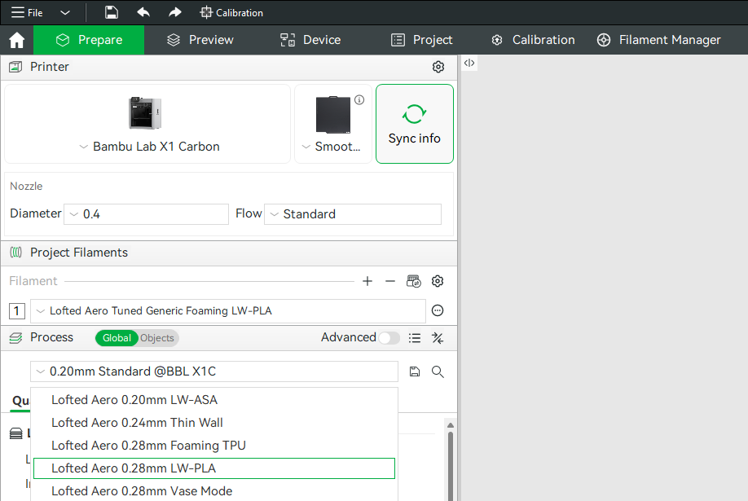Save the process preset
Viewport: 748px width, 501px height.
[415, 371]
